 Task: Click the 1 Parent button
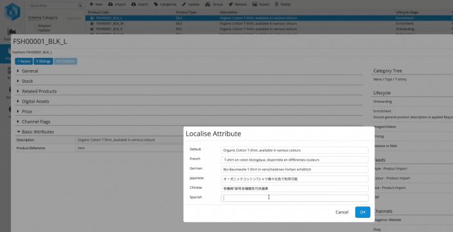click(24, 61)
